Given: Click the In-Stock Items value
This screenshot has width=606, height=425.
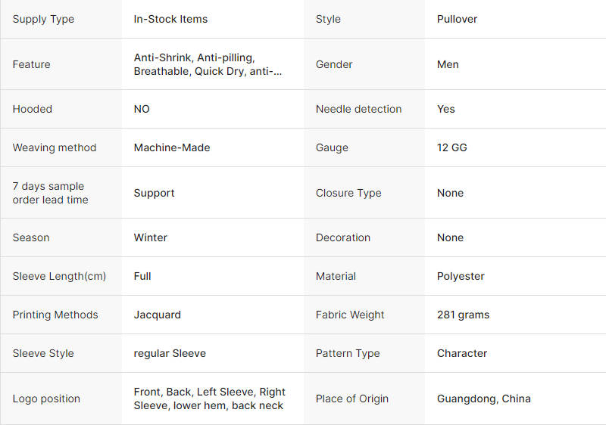Looking at the screenshot, I should (170, 19).
